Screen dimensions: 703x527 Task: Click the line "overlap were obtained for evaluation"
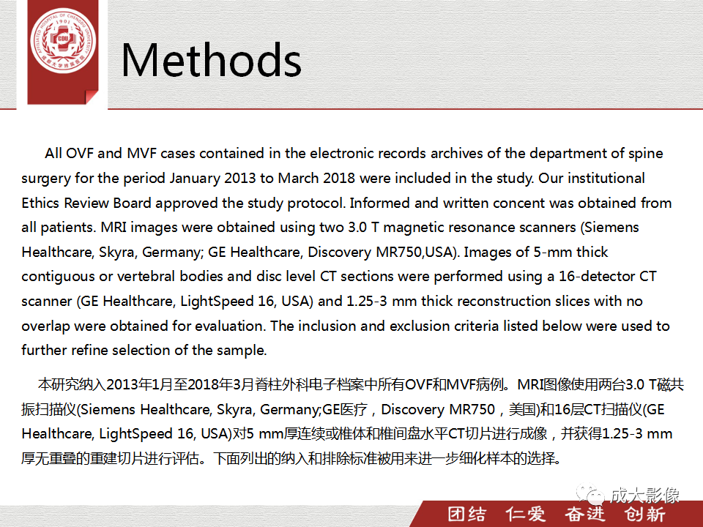346,326
